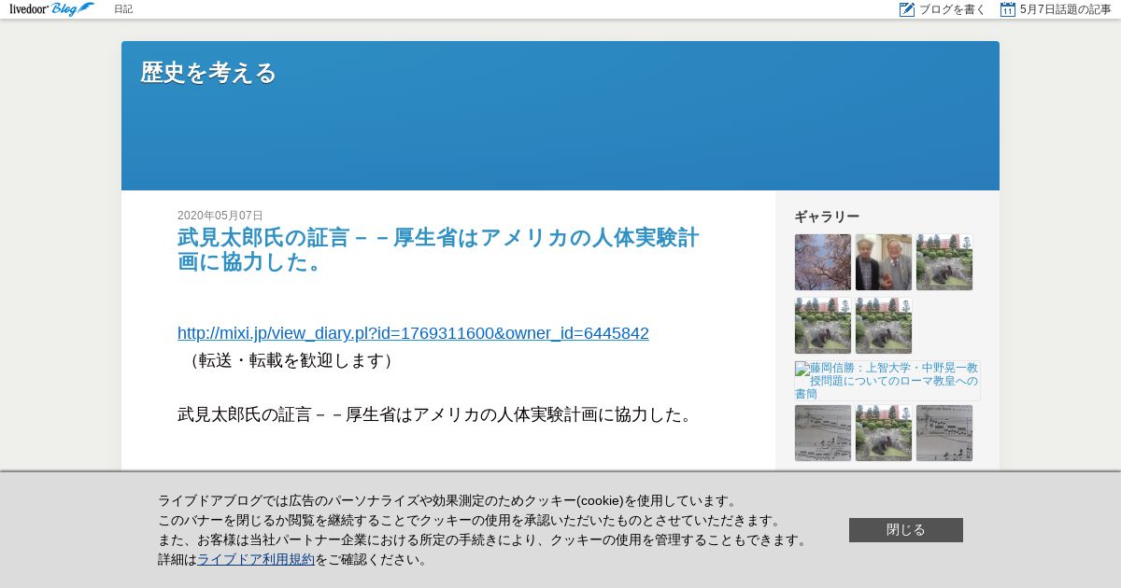Open cherry blossom gallery thumbnail
1121x588 pixels.
[823, 262]
